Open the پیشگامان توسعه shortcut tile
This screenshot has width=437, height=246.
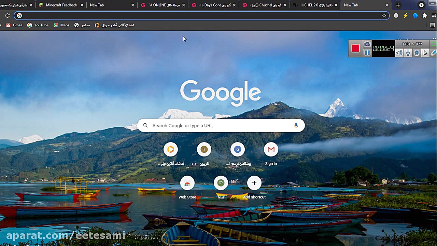tap(238, 154)
